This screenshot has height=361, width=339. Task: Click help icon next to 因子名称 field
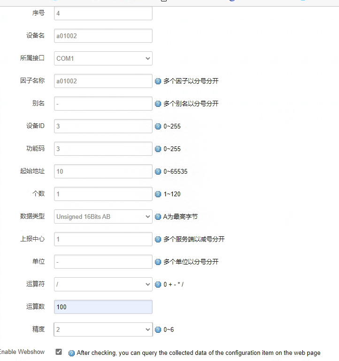(x=158, y=81)
